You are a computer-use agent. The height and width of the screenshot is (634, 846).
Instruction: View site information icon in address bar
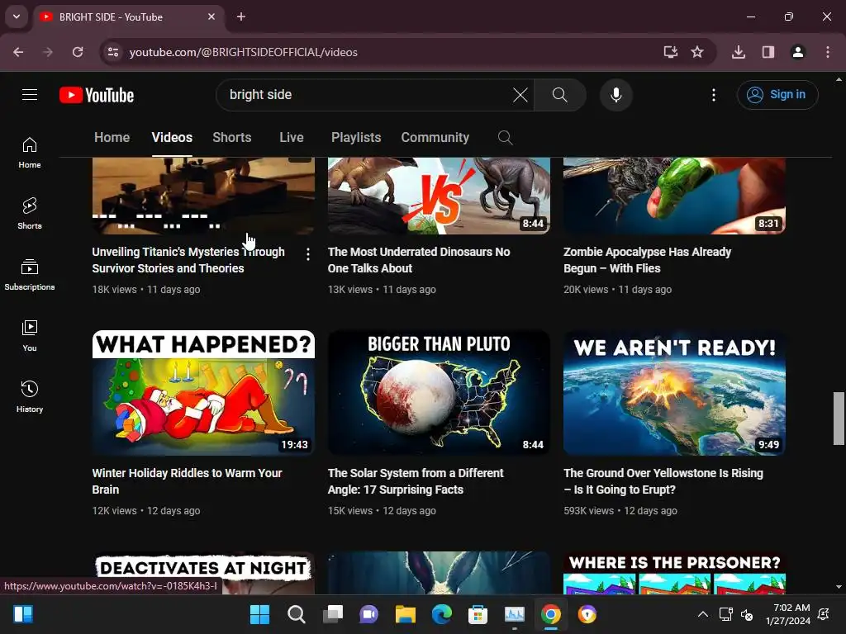point(112,52)
